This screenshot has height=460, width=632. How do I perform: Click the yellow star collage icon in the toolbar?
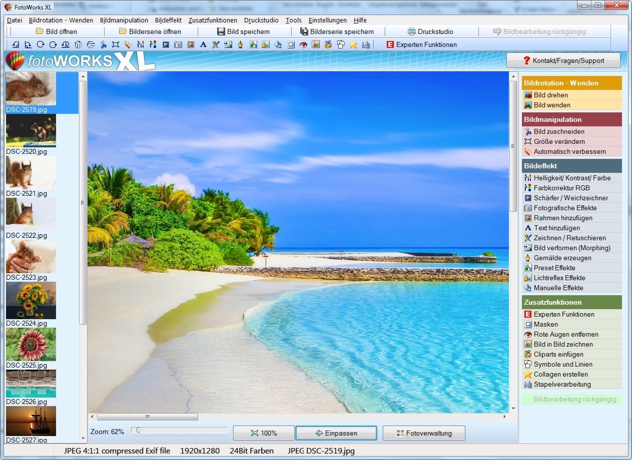click(353, 44)
